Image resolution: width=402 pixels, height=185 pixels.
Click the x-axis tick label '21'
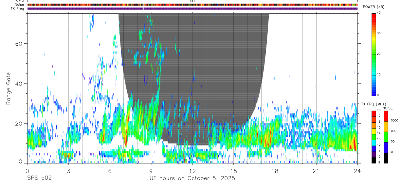316,171
